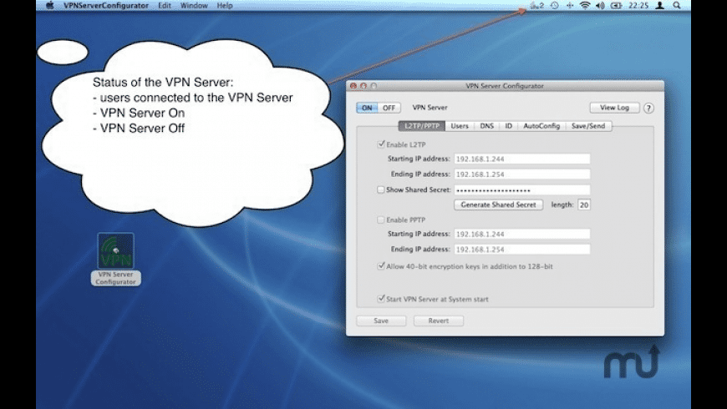Click Generate Shared Secret button

(x=498, y=204)
